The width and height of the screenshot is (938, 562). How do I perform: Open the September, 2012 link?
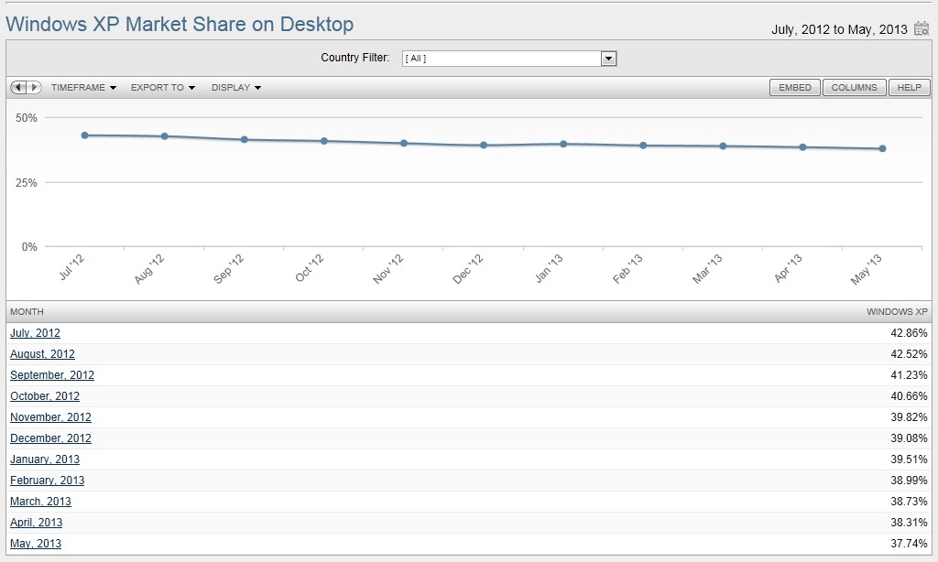pyautogui.click(x=52, y=375)
